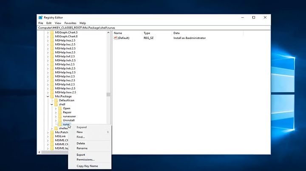Click the MSHelp.hxd.2.5 folder icon
The width and height of the screenshot is (306, 171).
point(52,48)
